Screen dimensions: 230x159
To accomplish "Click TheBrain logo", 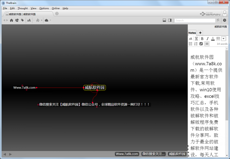I will pyautogui.click(x=210, y=14).
